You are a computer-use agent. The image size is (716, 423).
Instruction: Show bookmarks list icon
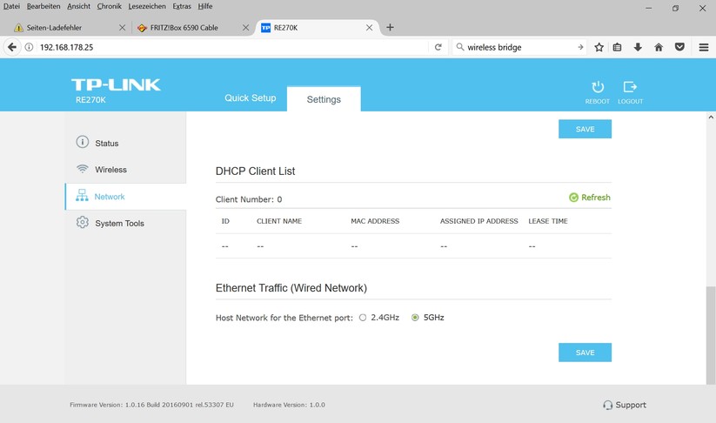617,47
